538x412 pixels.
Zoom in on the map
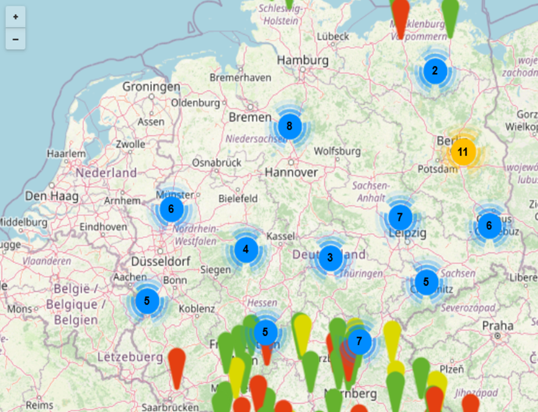point(16,17)
